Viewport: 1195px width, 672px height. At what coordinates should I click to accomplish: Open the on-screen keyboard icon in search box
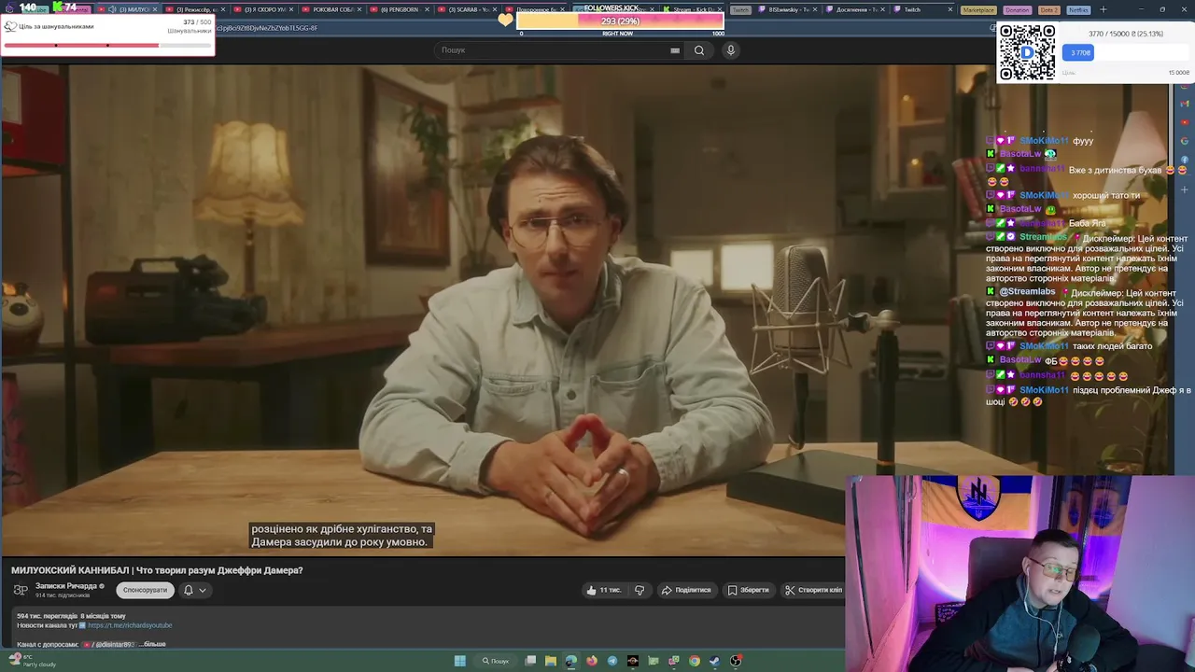click(x=675, y=50)
